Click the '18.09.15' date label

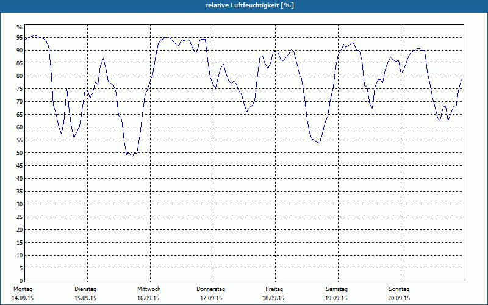coord(273,298)
